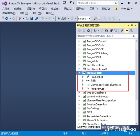Expand the FaceDetection project
This screenshot has width=140, height=136.
(x=79, y=65)
